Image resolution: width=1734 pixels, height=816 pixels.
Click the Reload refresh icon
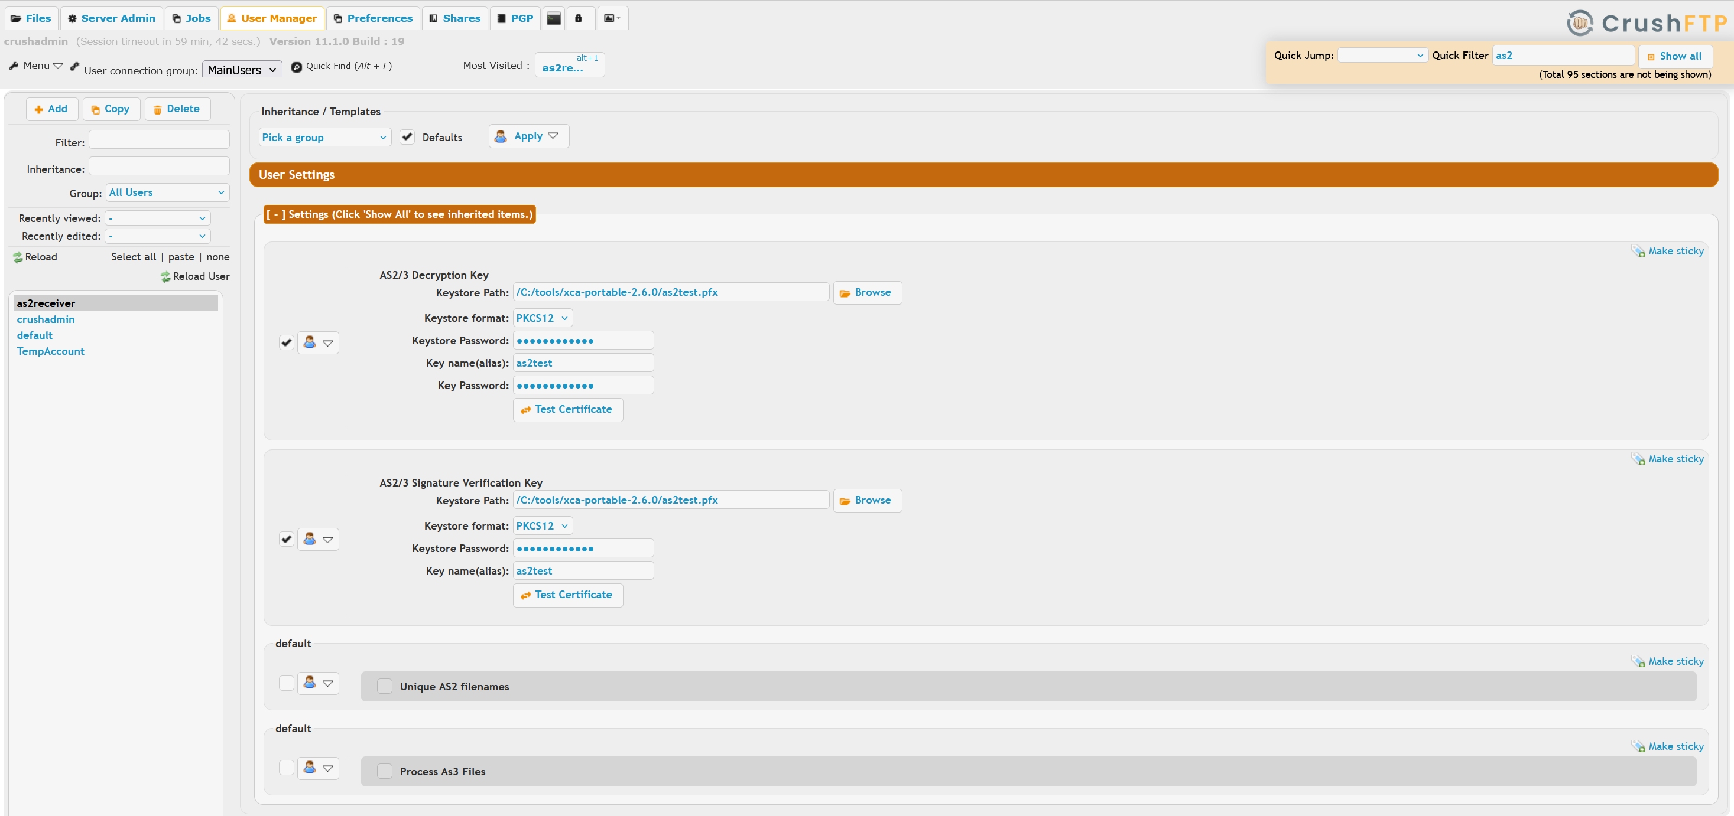point(18,257)
